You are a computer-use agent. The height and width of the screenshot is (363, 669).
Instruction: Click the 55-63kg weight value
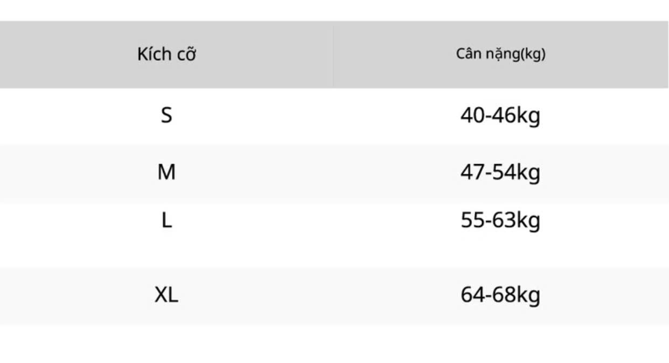[500, 221]
